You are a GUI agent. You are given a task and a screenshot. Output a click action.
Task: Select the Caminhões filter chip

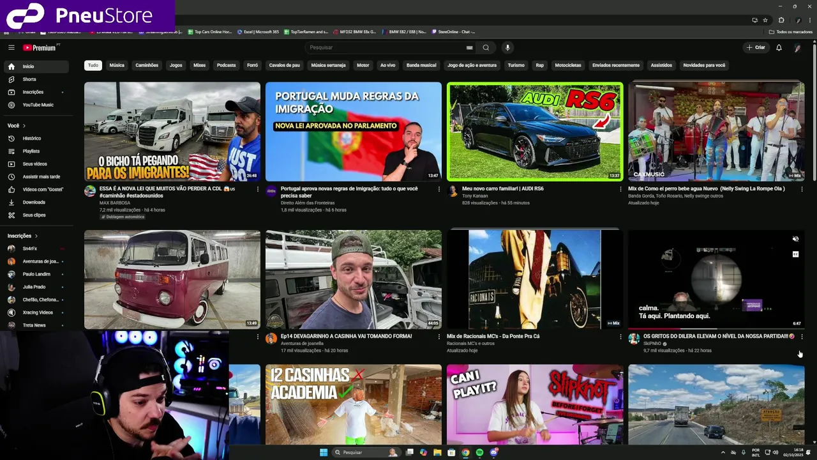click(147, 65)
